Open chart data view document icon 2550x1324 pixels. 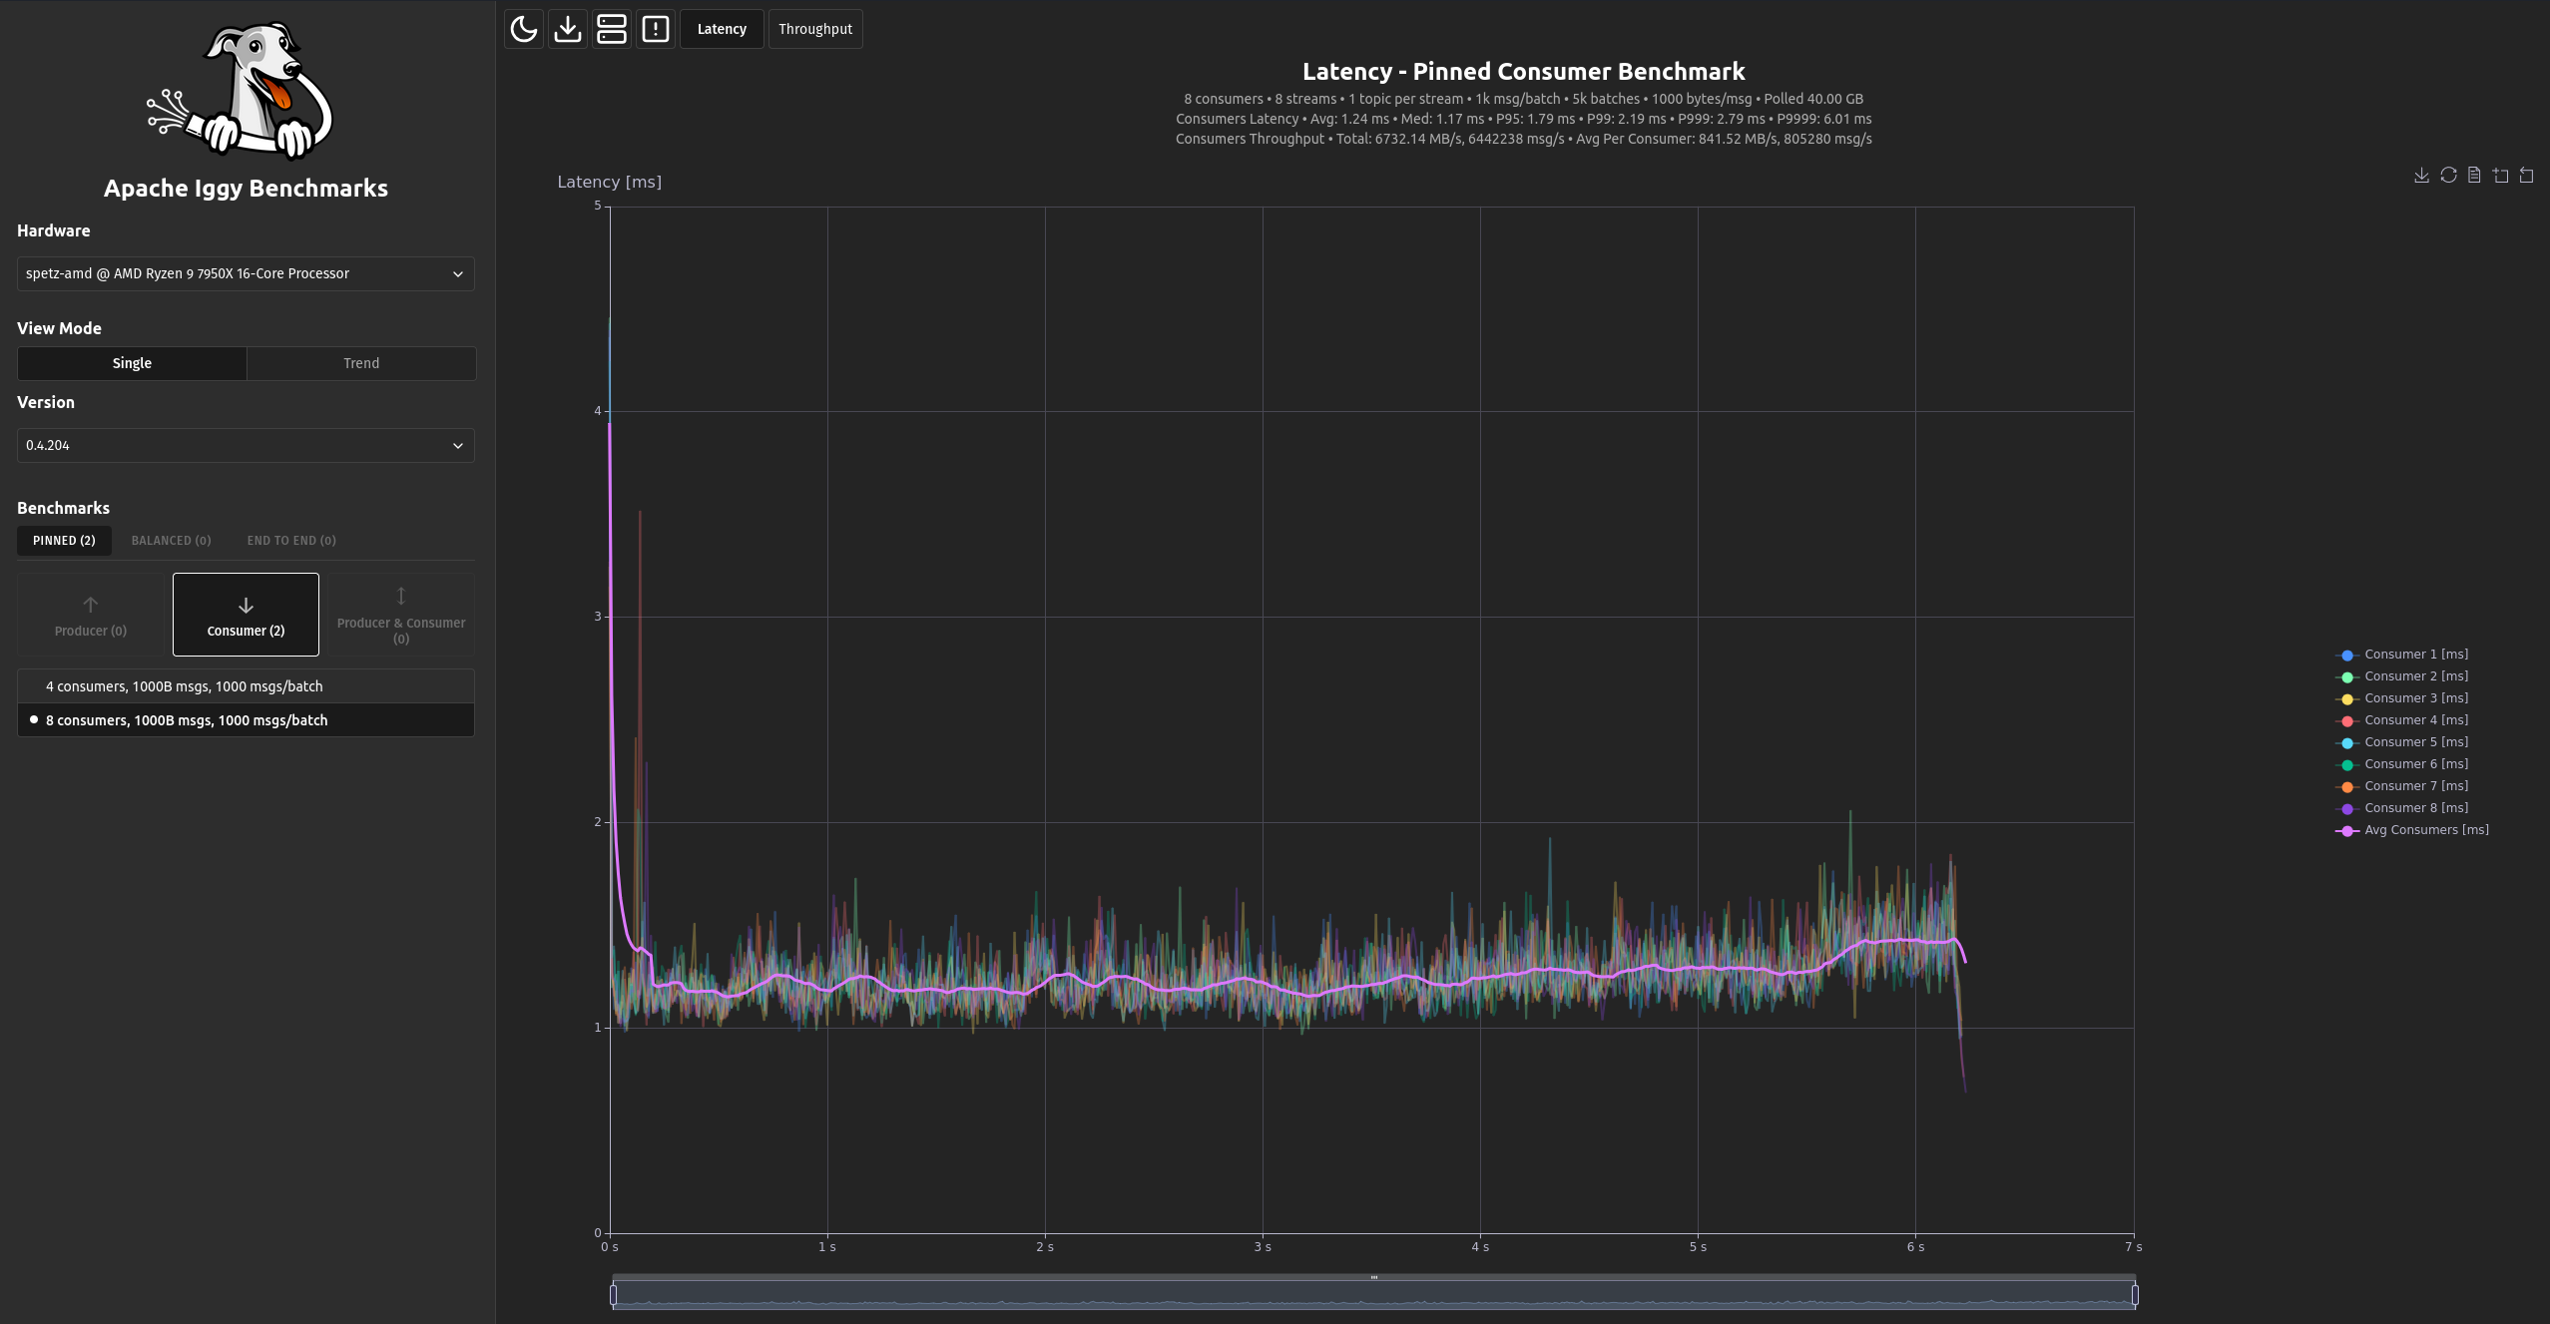[2474, 176]
